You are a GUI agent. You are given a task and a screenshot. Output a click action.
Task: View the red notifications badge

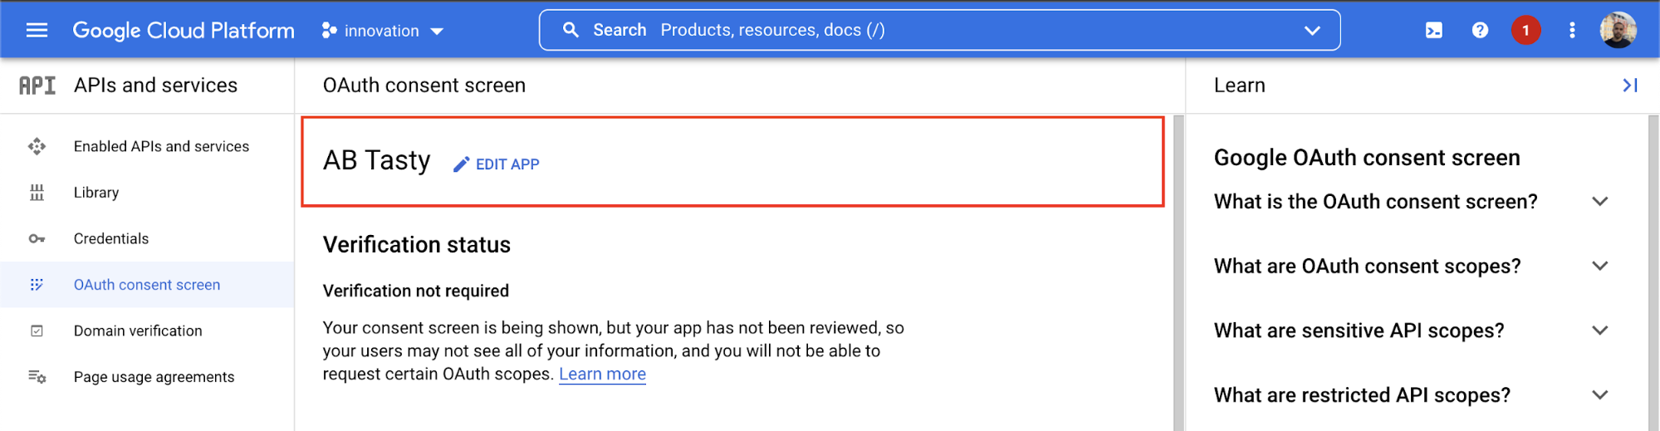[x=1525, y=31]
